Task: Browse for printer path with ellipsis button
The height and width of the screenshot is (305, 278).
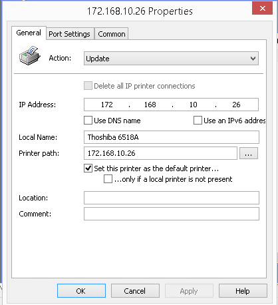Action: [249, 153]
